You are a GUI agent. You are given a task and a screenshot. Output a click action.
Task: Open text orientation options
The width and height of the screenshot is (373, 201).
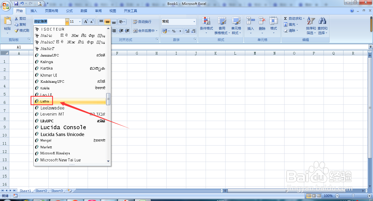point(122,22)
